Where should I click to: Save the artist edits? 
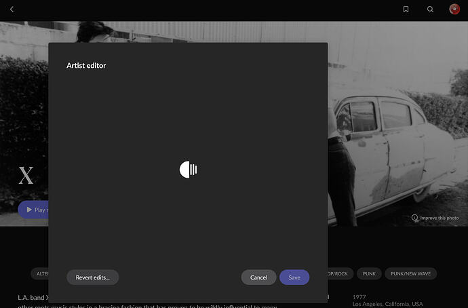tap(294, 277)
